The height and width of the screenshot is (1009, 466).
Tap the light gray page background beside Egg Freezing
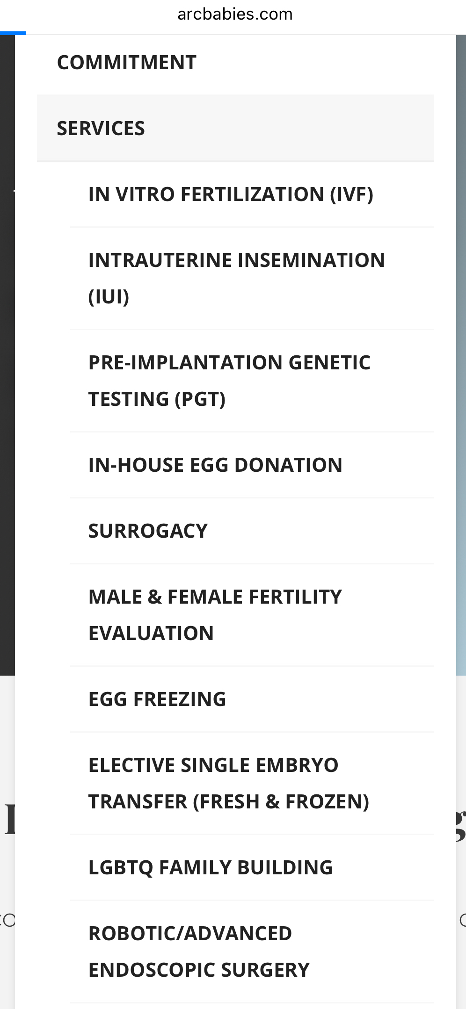point(461,699)
